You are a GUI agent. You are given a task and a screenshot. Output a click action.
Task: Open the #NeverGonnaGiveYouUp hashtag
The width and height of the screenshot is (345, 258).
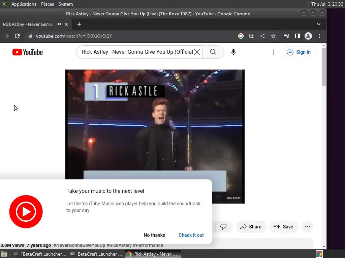(80, 245)
